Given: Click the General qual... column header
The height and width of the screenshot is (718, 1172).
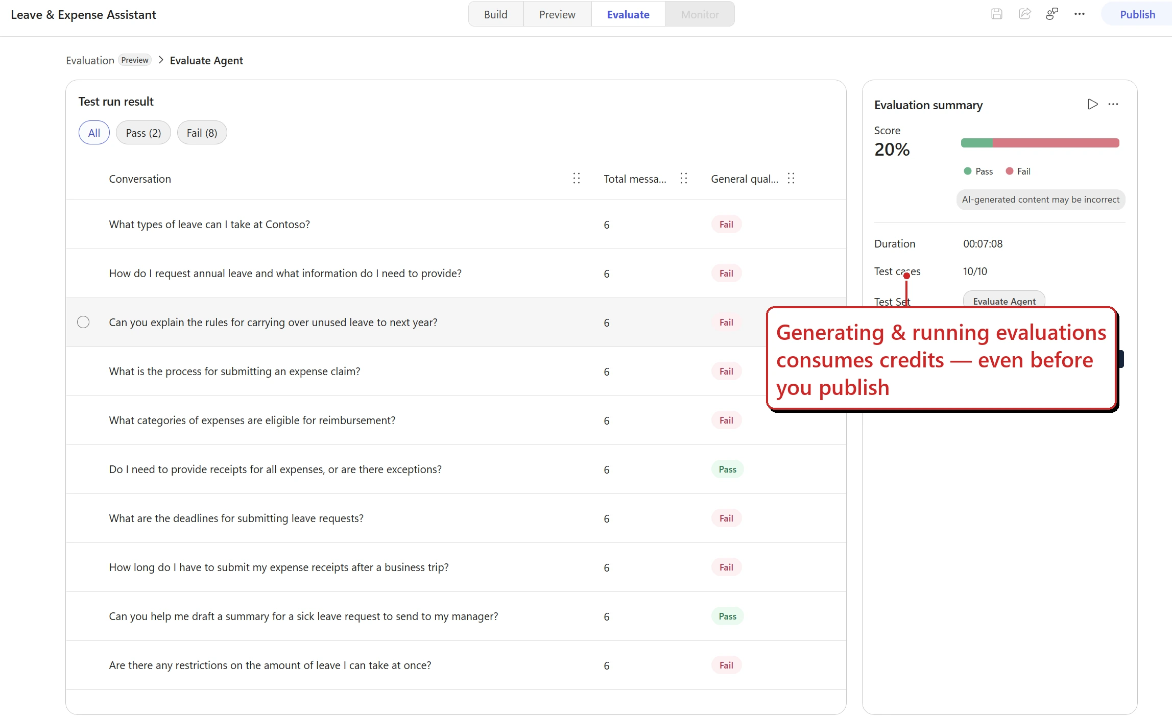Looking at the screenshot, I should tap(745, 179).
